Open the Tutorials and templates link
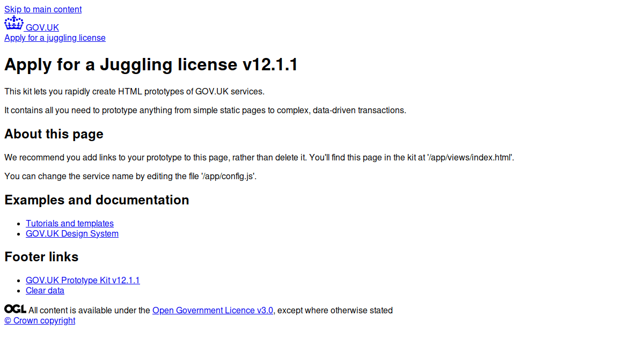 70,223
